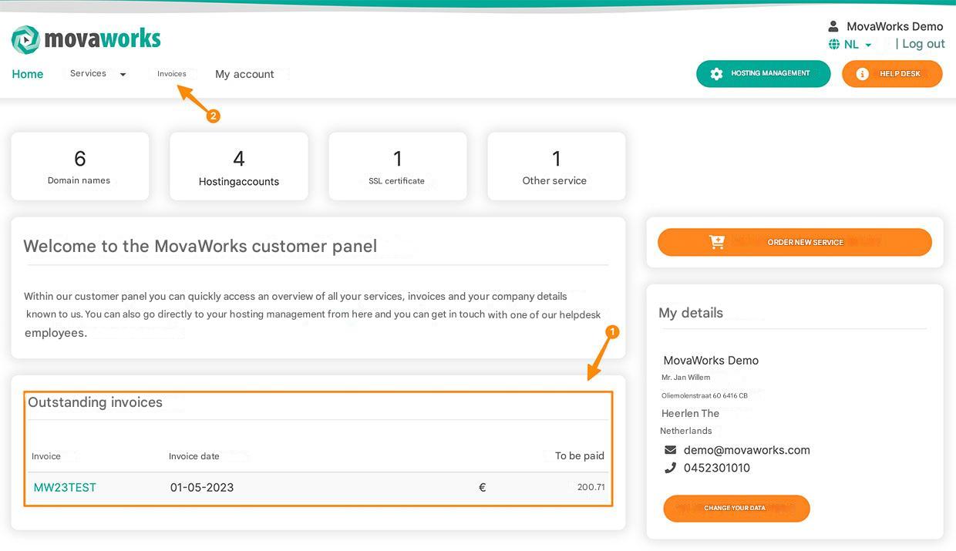Click the address Oliemolenstraat 60 6416 CB

(x=705, y=395)
